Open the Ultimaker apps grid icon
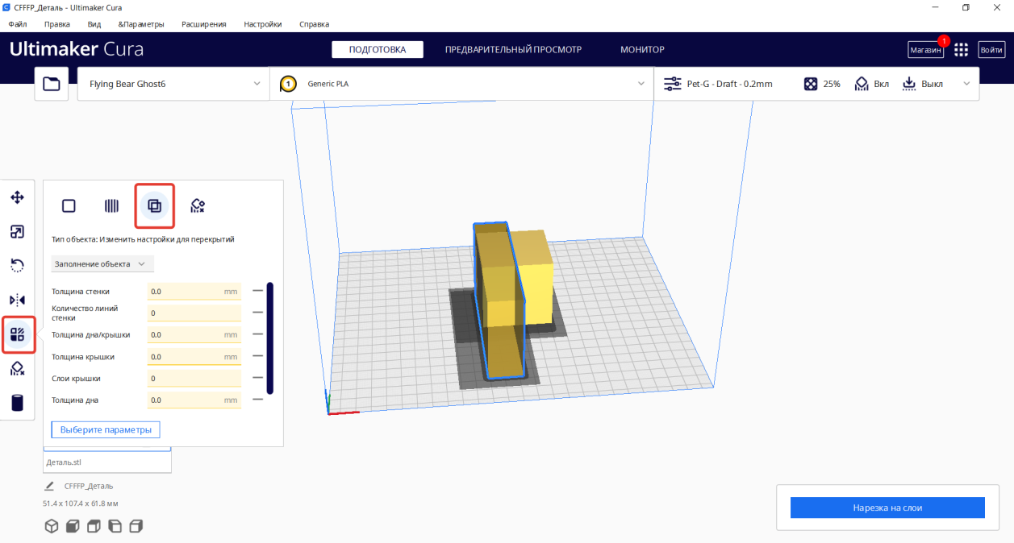This screenshot has width=1014, height=543. [x=961, y=50]
